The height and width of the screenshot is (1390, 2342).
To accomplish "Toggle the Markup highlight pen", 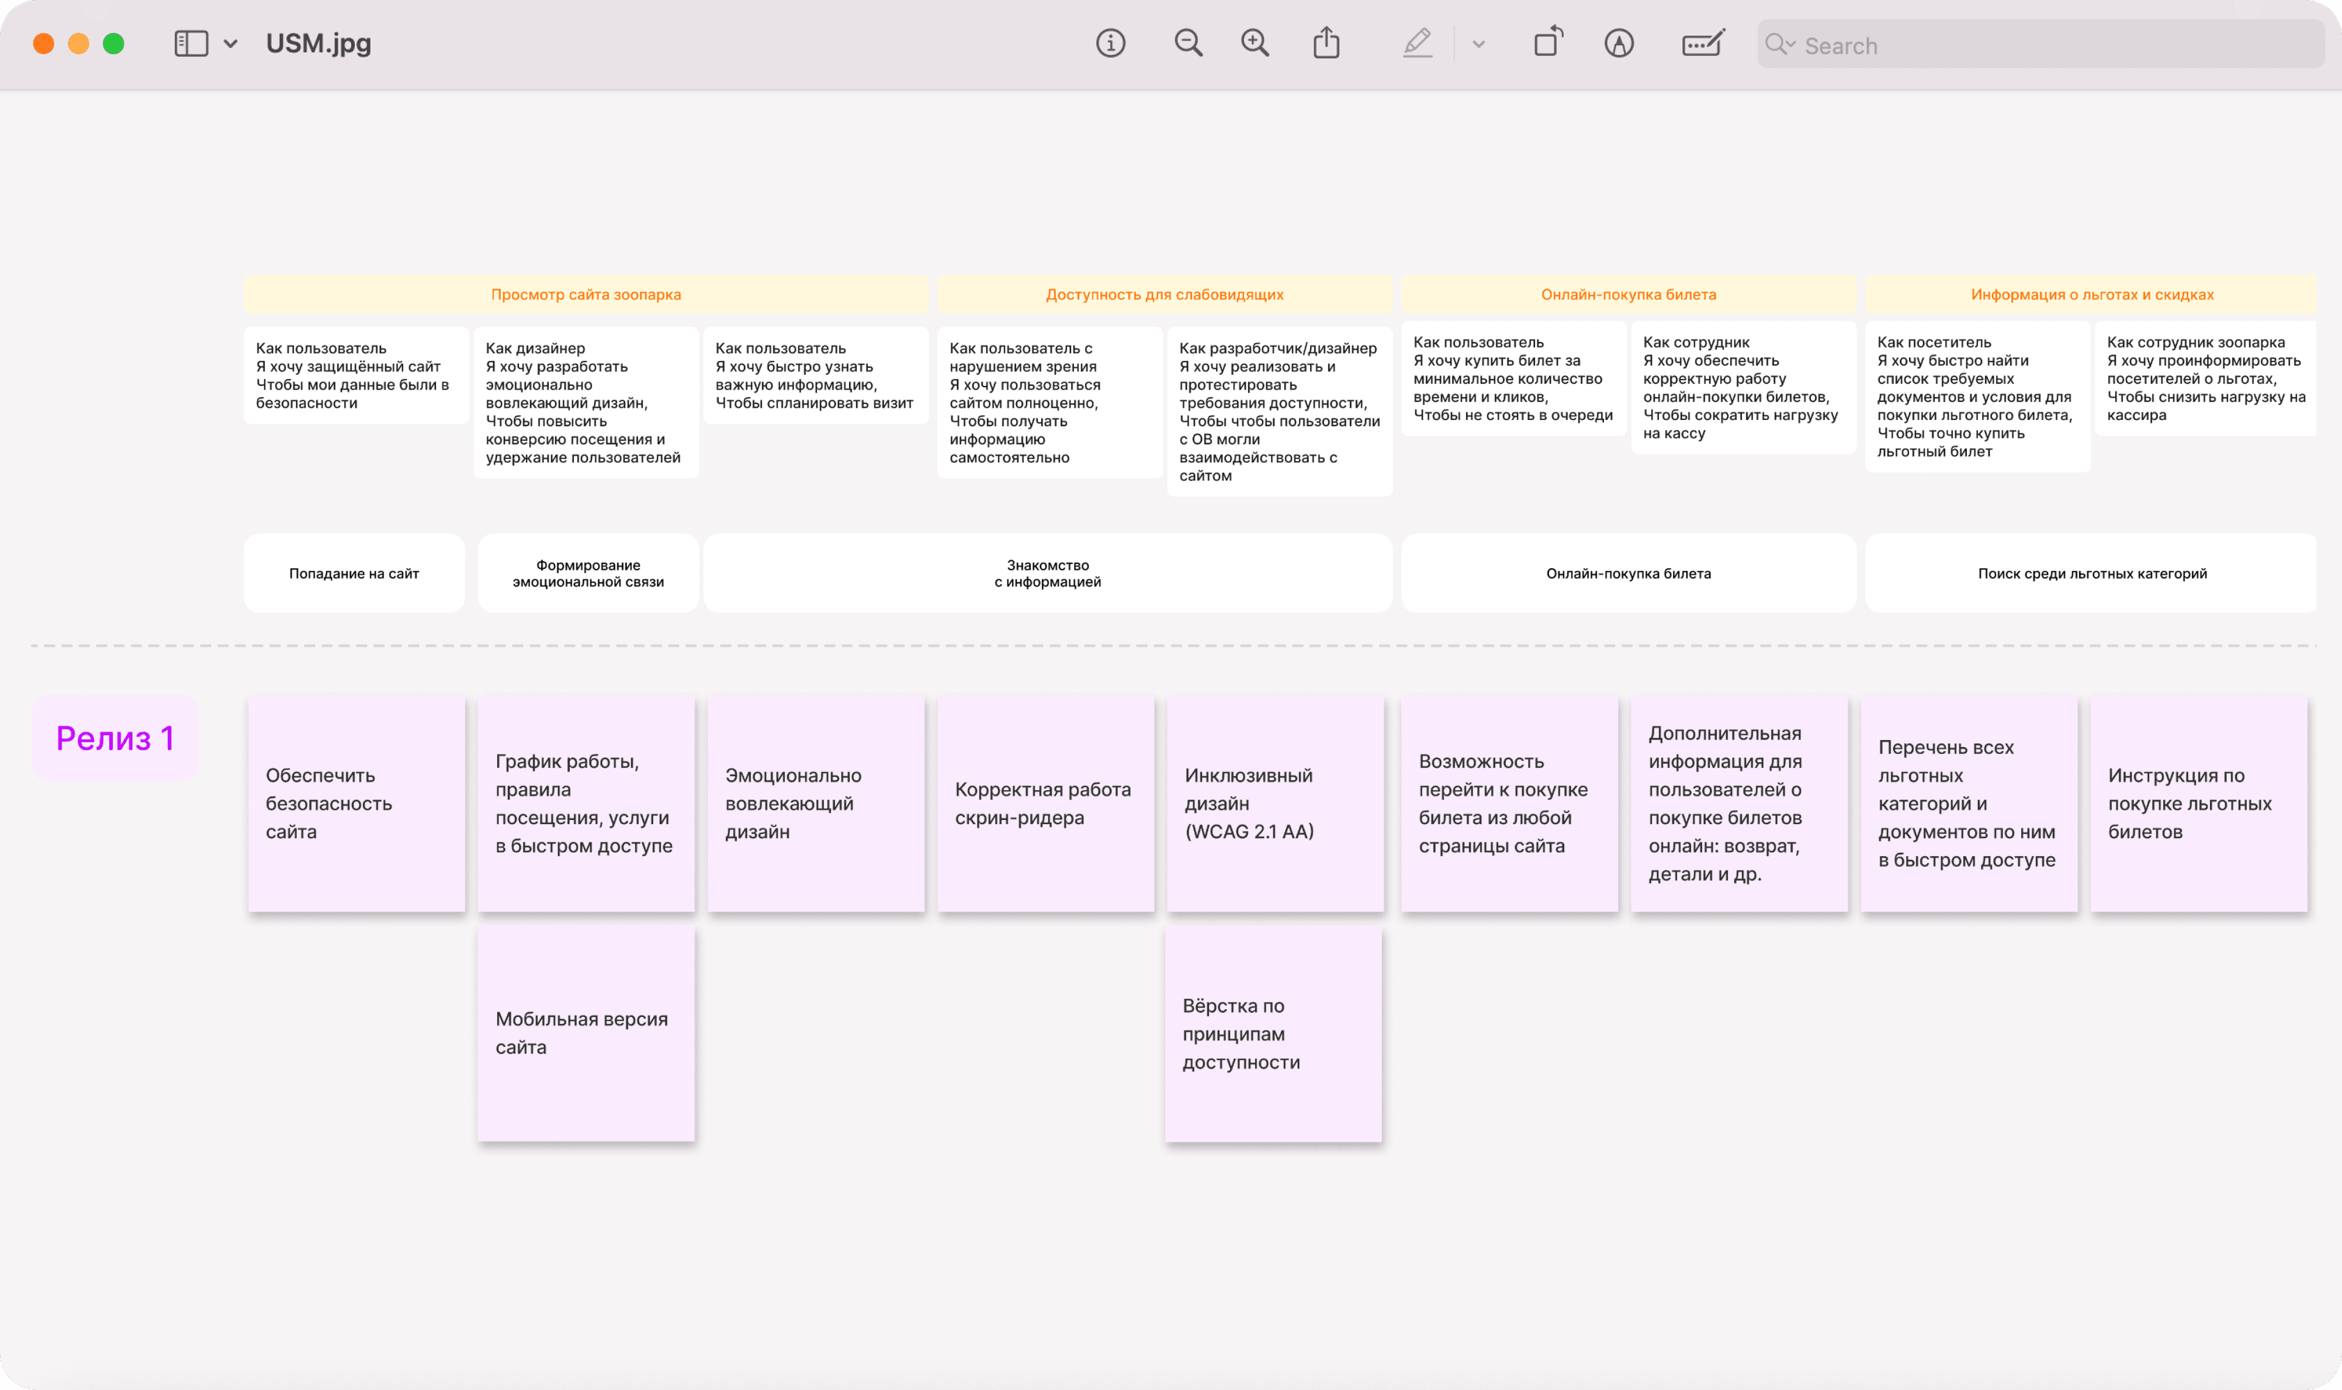I will click(1417, 43).
